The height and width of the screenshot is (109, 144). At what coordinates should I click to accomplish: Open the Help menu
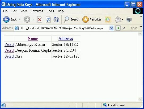[61, 11]
